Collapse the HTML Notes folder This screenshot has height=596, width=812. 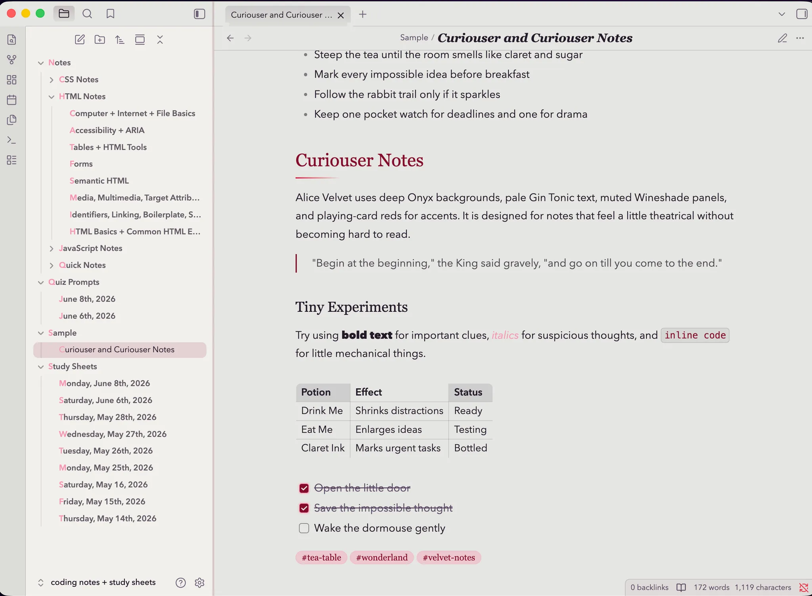tap(52, 97)
